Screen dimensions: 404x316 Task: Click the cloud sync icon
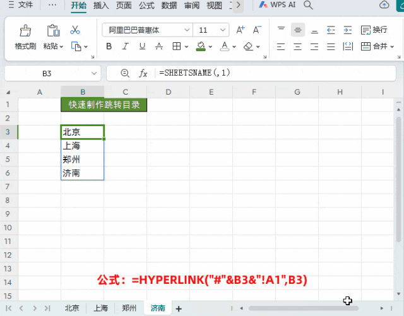coord(384,4)
